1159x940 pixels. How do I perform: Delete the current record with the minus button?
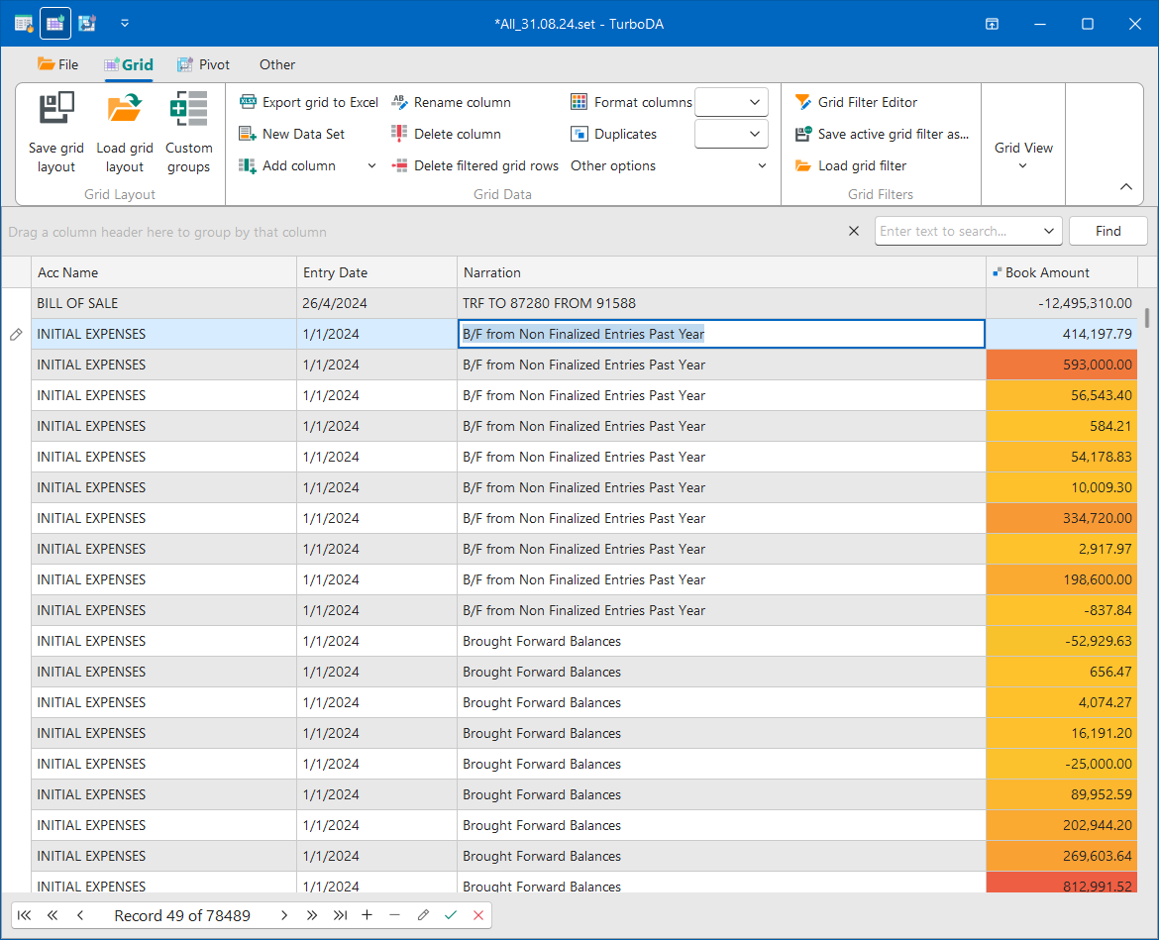coord(394,915)
